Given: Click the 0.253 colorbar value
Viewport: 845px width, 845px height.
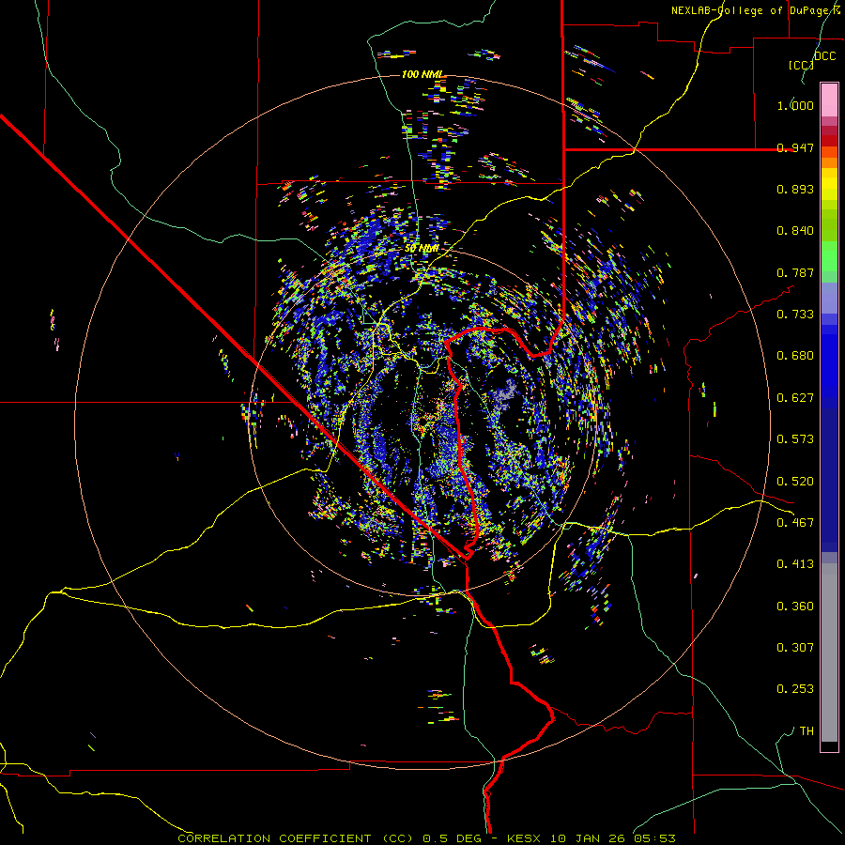Looking at the screenshot, I should pyautogui.click(x=795, y=689).
